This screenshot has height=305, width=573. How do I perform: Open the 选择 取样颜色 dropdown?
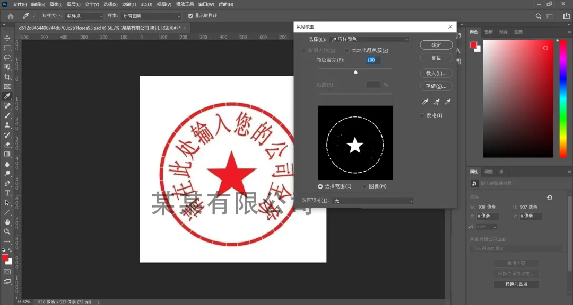pyautogui.click(x=369, y=39)
